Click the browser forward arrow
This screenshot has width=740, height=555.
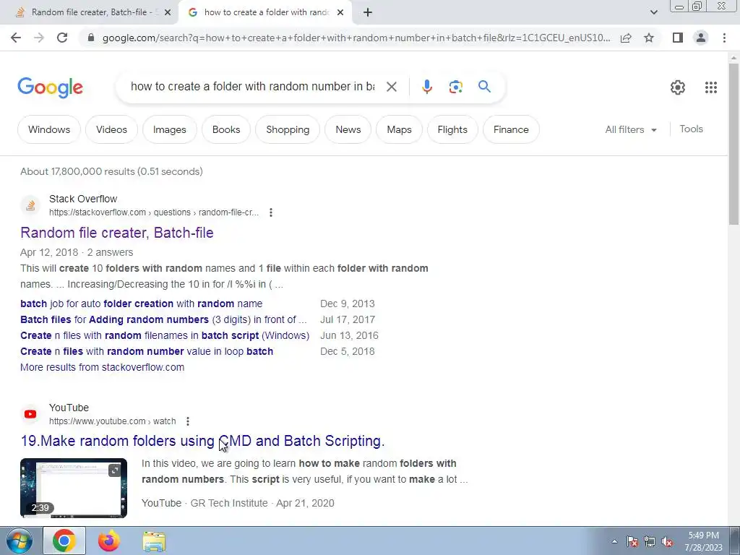(39, 38)
